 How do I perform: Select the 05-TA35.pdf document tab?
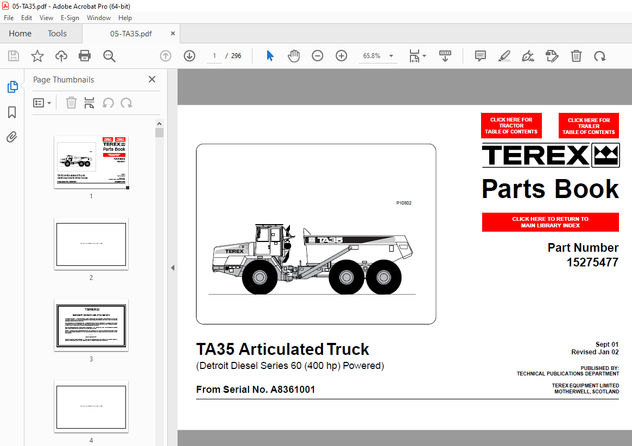click(x=131, y=34)
